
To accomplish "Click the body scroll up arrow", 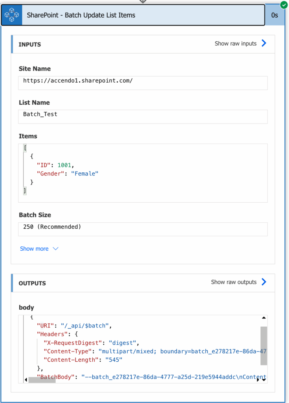I will pos(263,318).
